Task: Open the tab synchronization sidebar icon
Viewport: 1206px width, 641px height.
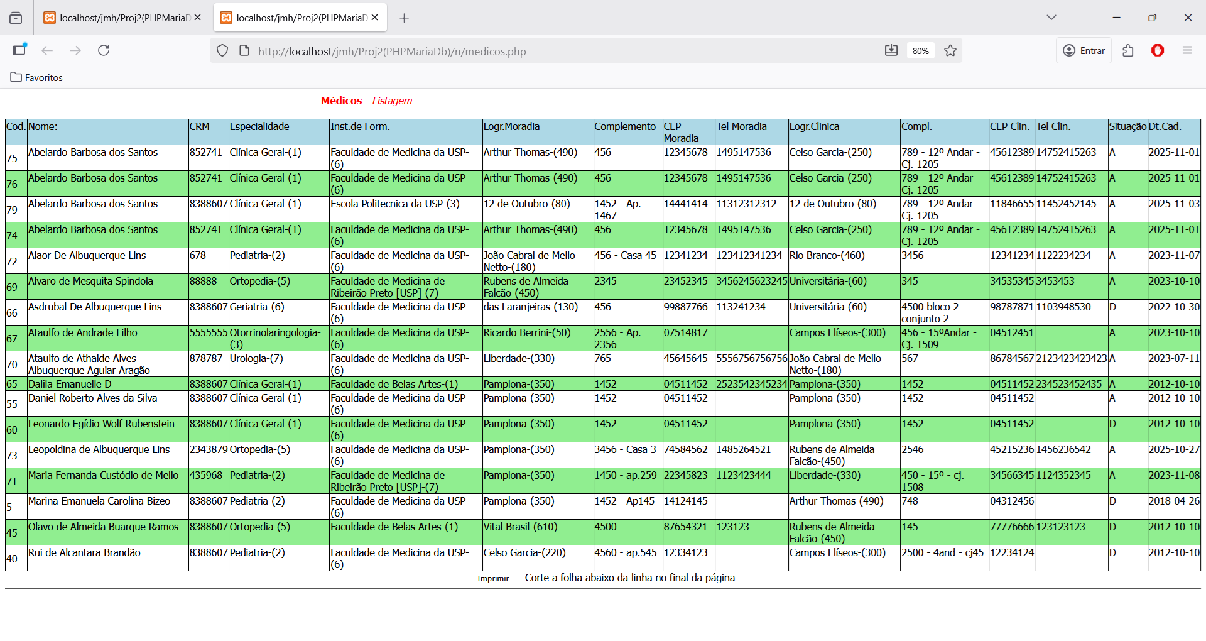Action: (19, 50)
